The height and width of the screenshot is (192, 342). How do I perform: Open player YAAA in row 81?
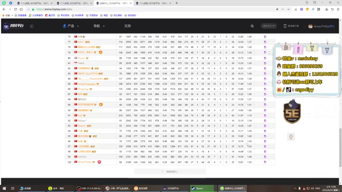pyautogui.click(x=81, y=63)
